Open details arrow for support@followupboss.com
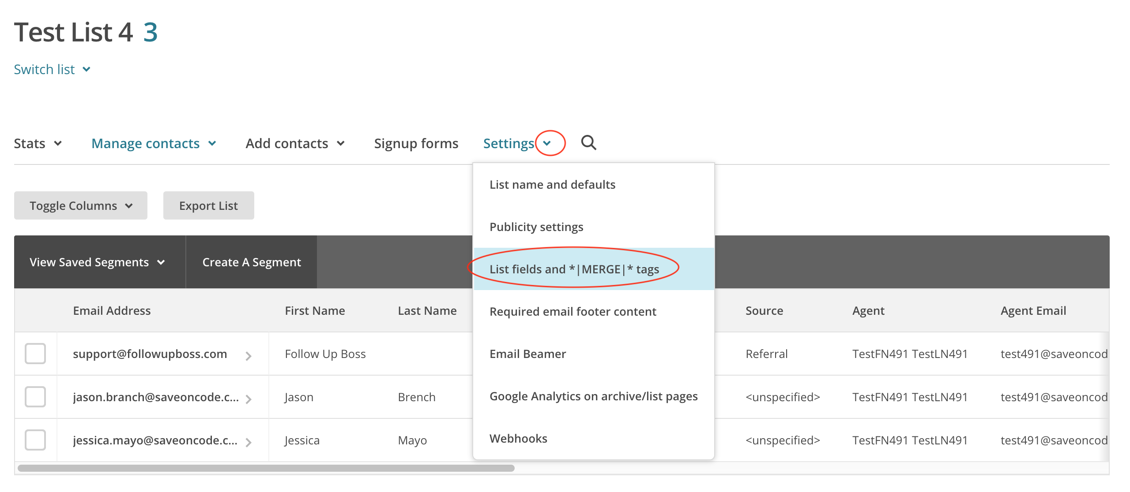 click(249, 356)
